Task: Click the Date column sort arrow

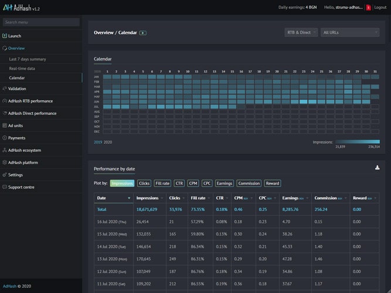Action: (x=129, y=198)
